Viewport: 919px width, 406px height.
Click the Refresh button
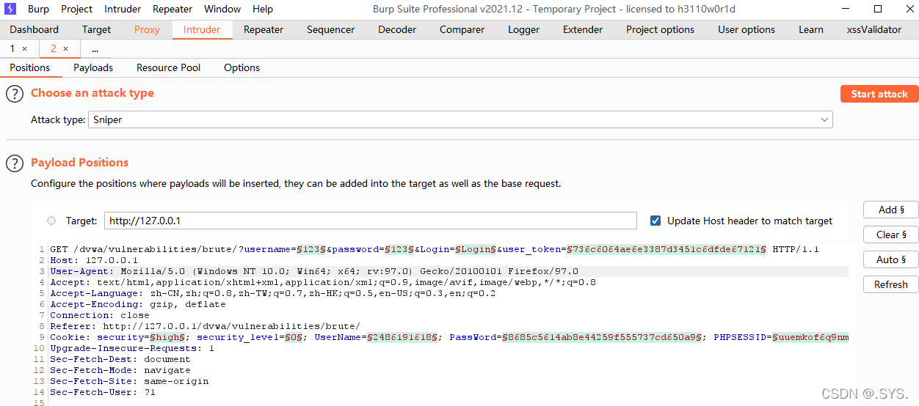pos(890,284)
